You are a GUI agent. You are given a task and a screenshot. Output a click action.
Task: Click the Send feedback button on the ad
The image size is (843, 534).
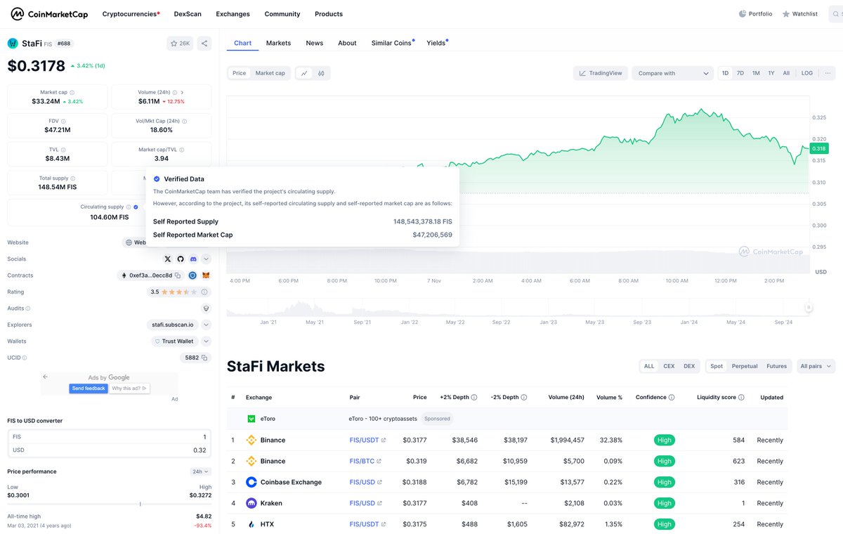point(88,387)
